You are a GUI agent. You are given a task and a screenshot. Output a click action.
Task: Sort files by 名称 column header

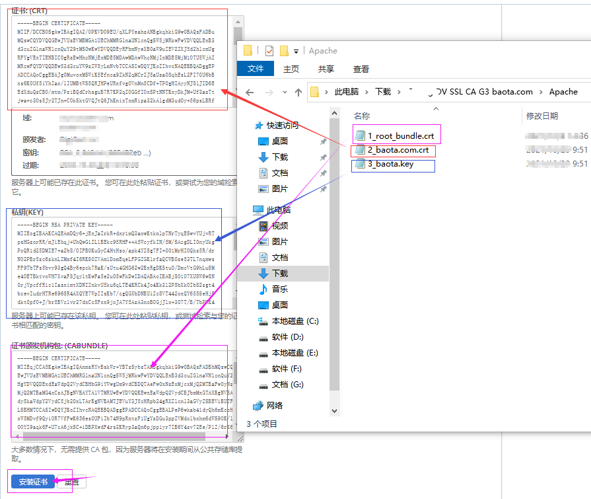[x=362, y=116]
